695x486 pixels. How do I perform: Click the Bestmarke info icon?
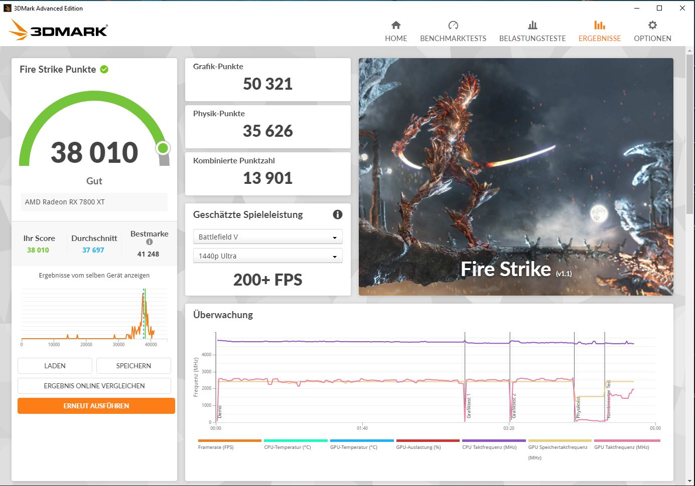(150, 242)
